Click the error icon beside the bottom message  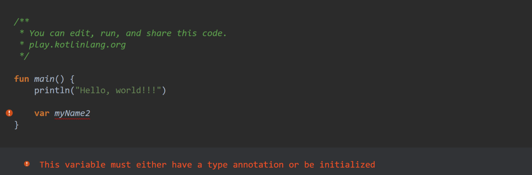tap(27, 164)
